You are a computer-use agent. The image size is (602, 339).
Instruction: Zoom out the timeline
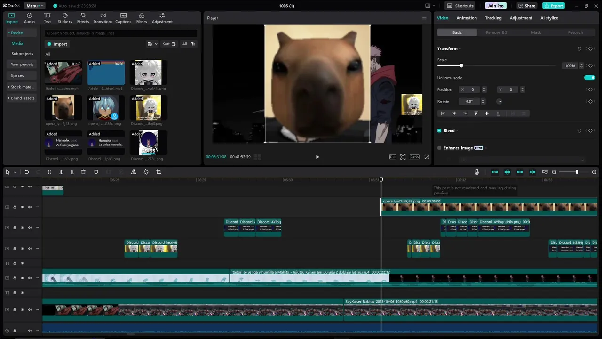[x=554, y=172]
